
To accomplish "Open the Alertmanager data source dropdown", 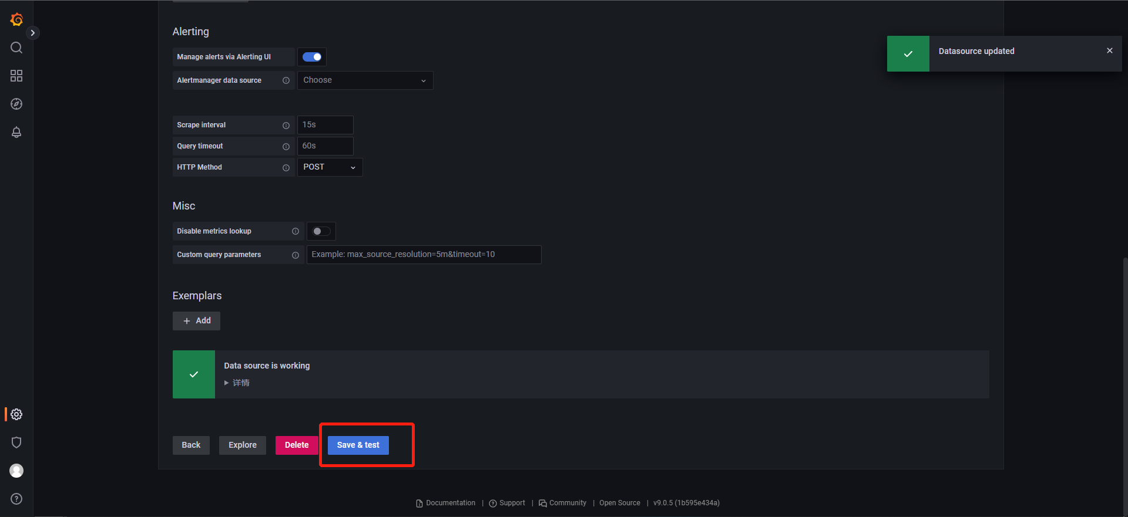I will coord(365,80).
